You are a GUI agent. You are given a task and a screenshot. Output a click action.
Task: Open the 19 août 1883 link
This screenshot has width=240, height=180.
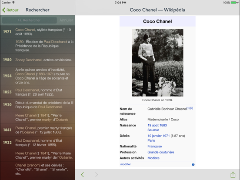click(x=157, y=125)
